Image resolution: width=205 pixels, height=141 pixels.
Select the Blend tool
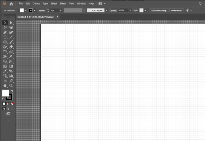[11, 71]
